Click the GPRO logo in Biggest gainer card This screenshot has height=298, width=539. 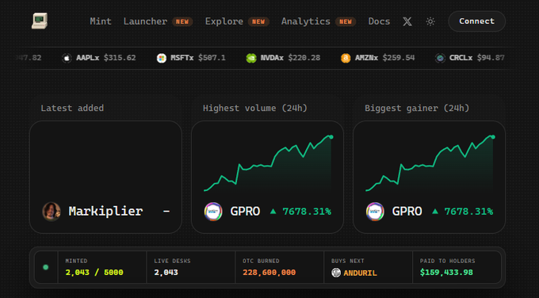click(375, 212)
